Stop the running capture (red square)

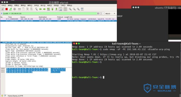coord(7,9)
